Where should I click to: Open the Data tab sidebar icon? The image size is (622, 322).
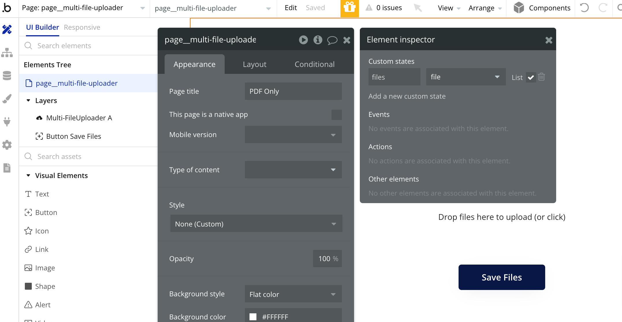click(7, 76)
